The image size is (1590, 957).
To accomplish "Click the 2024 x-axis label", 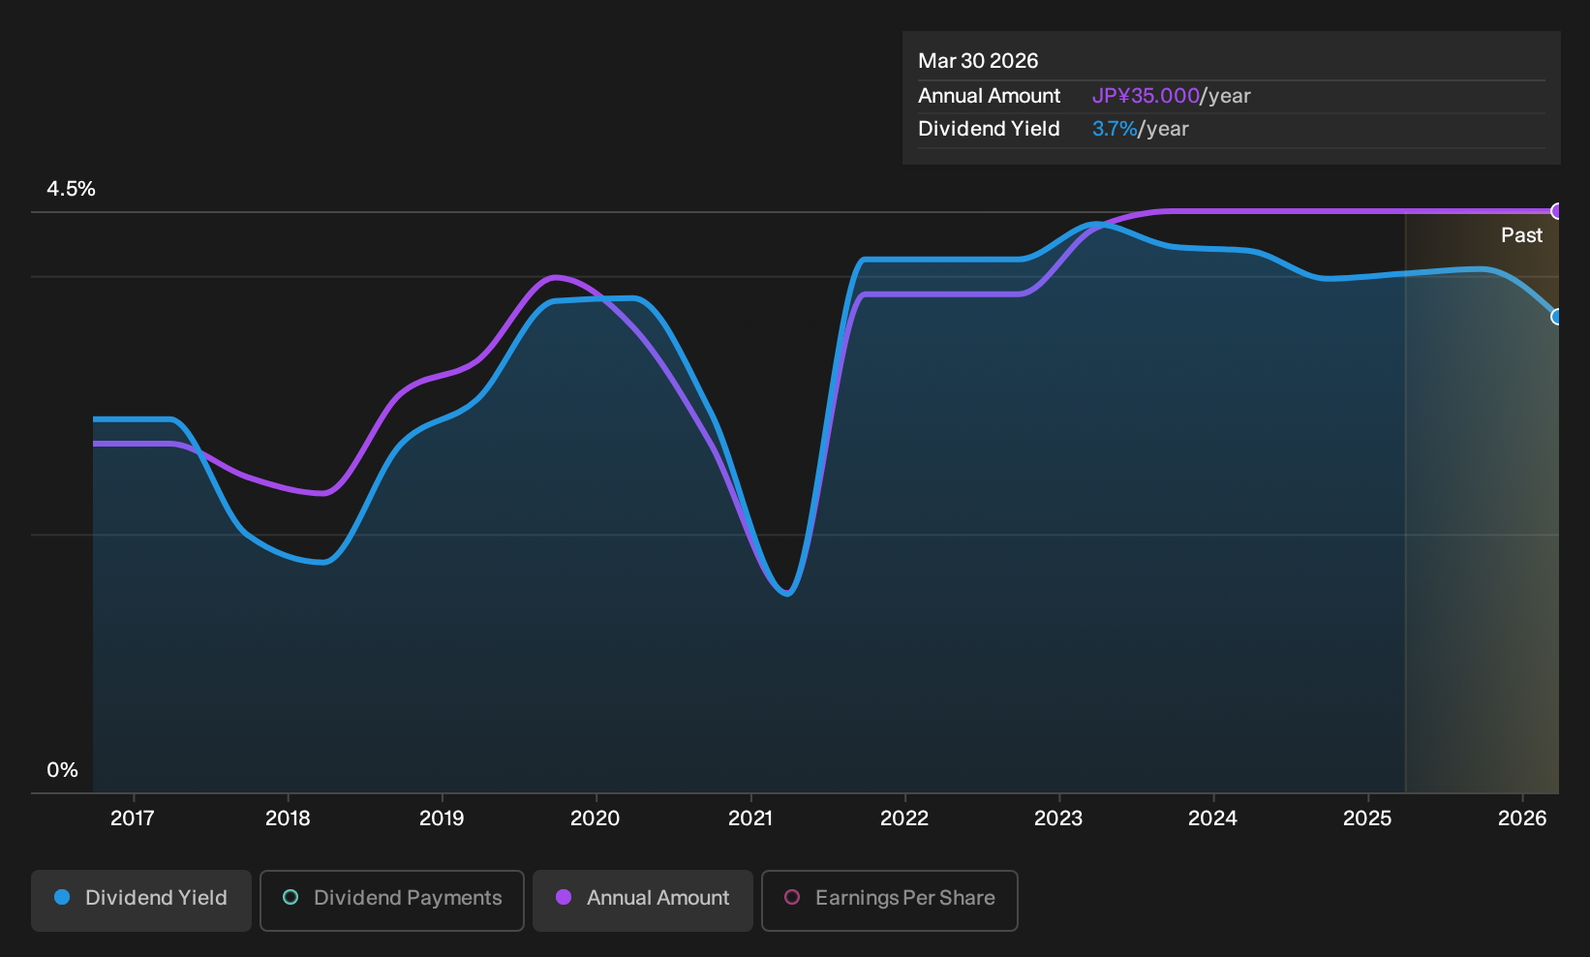I will tap(1212, 818).
